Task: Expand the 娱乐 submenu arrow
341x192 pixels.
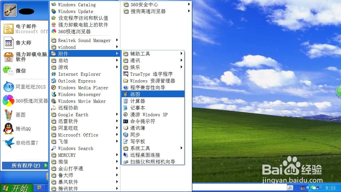Action: pyautogui.click(x=181, y=67)
